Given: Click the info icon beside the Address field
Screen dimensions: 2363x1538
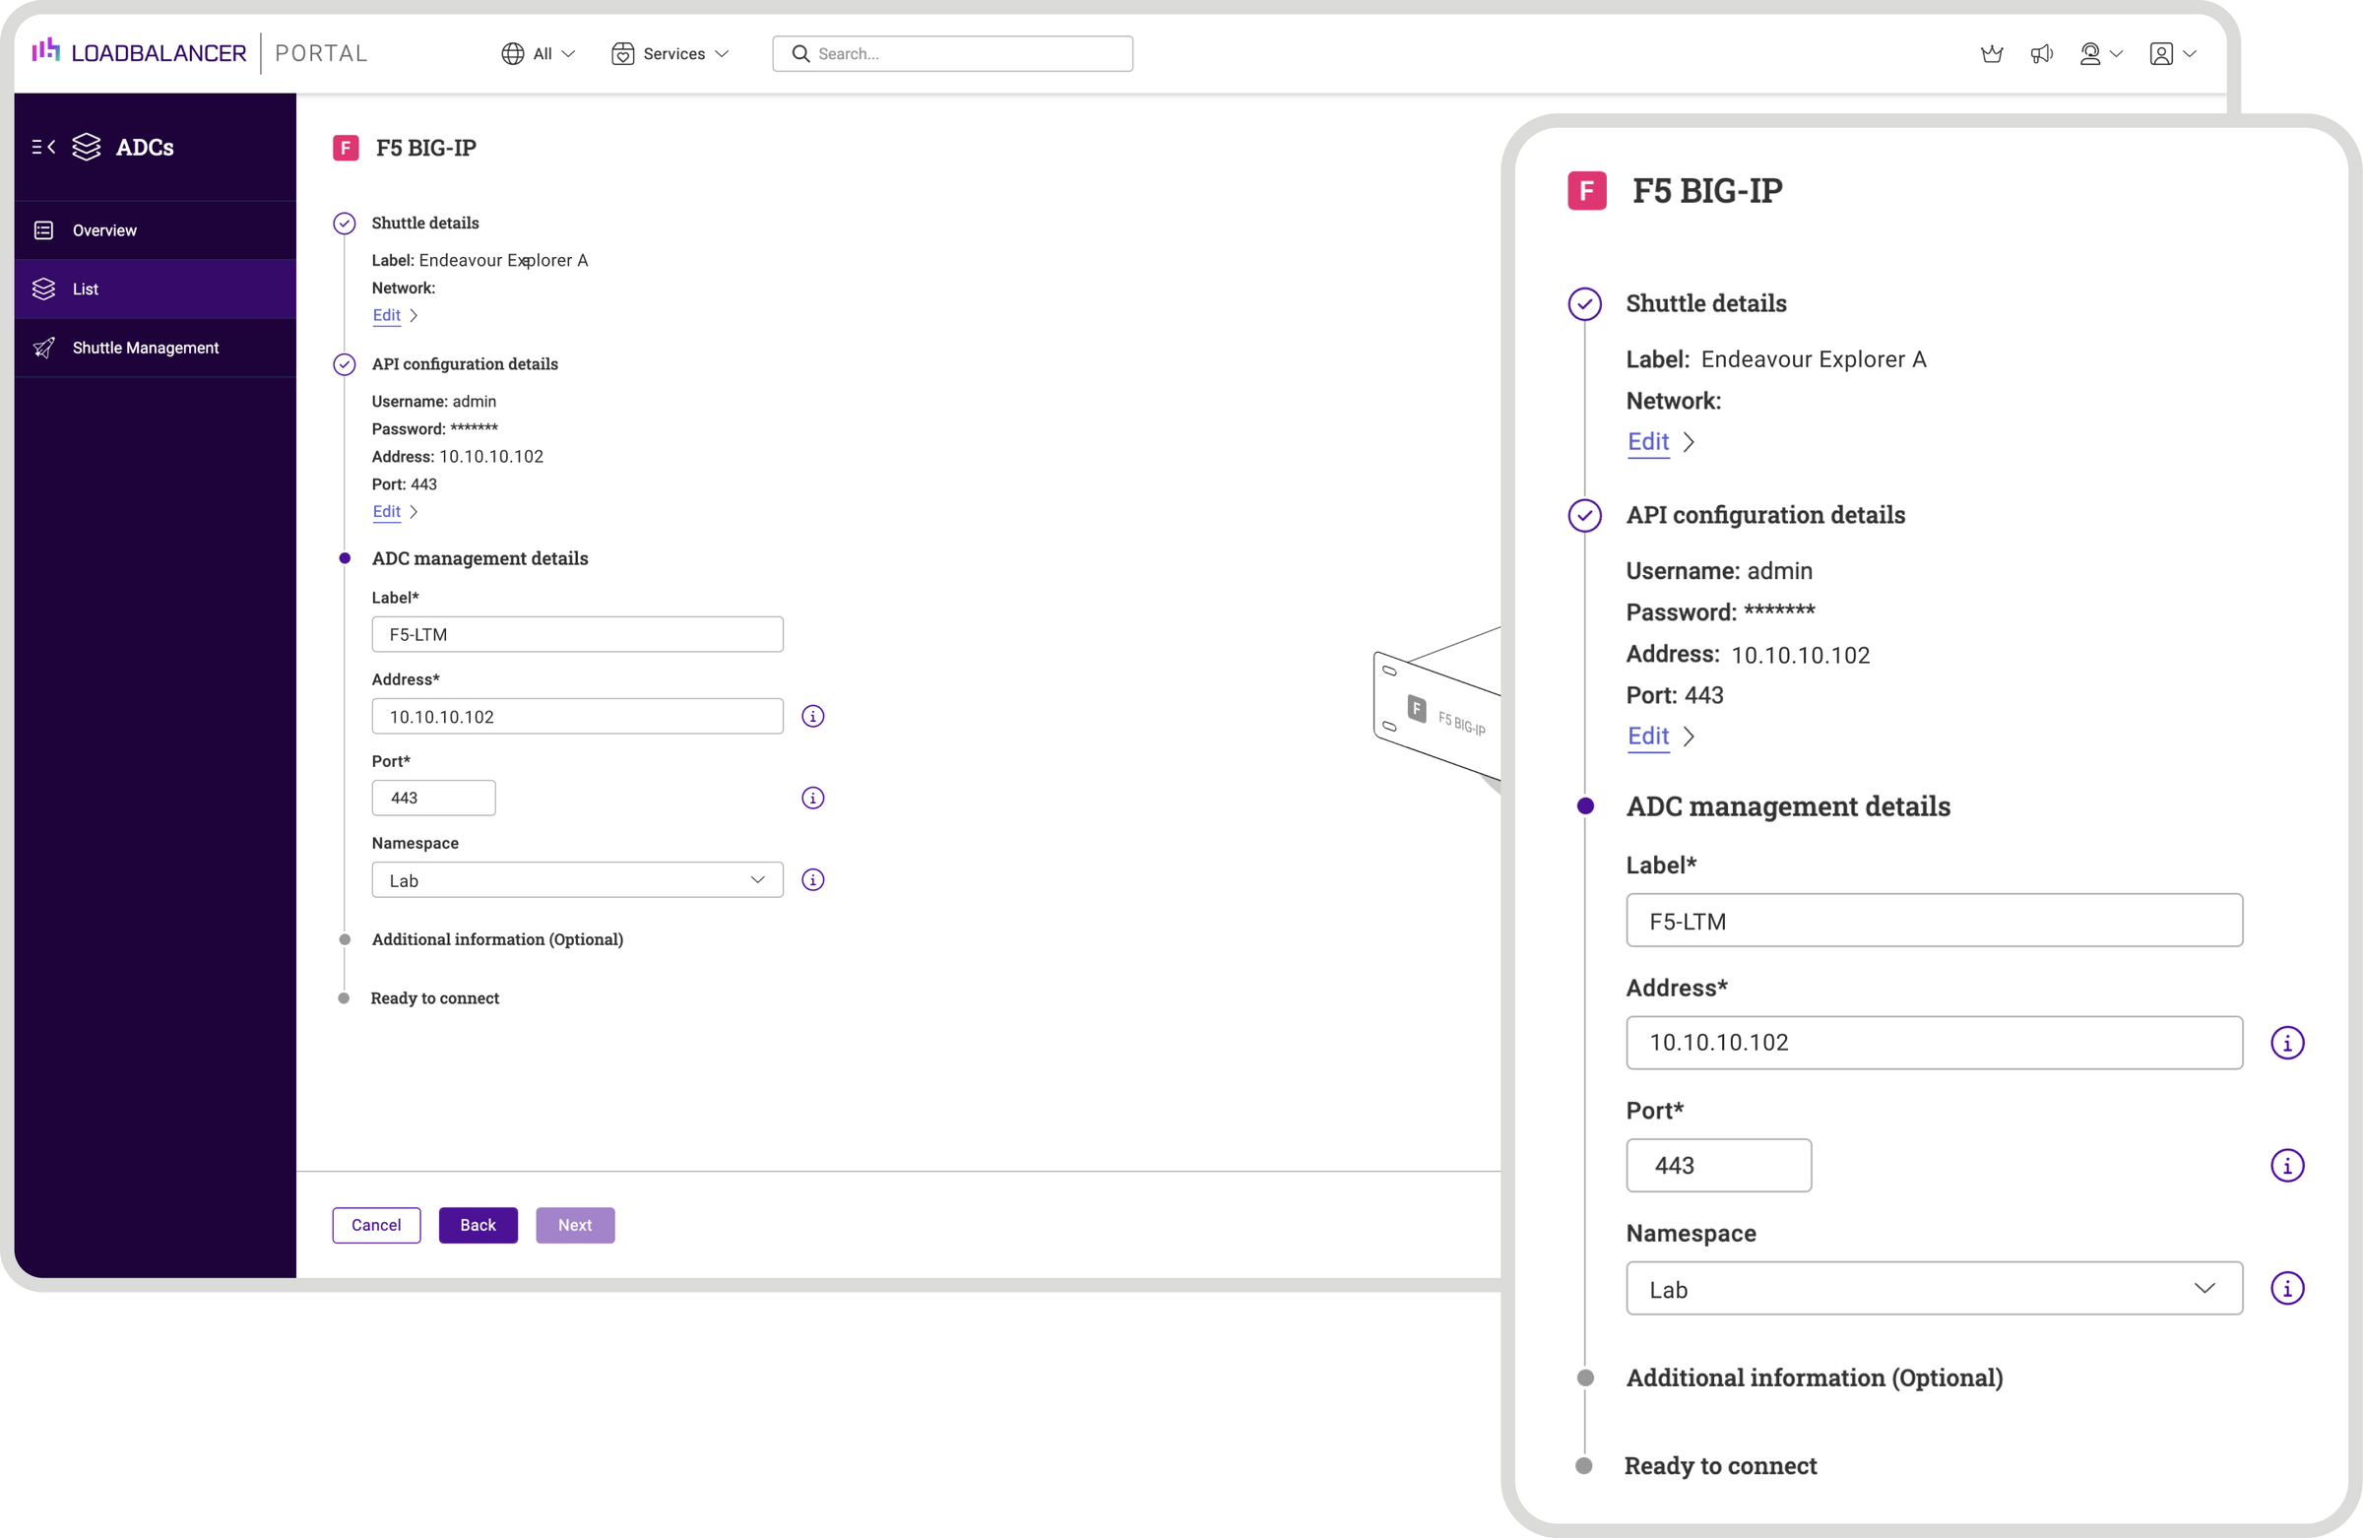Looking at the screenshot, I should 812,715.
